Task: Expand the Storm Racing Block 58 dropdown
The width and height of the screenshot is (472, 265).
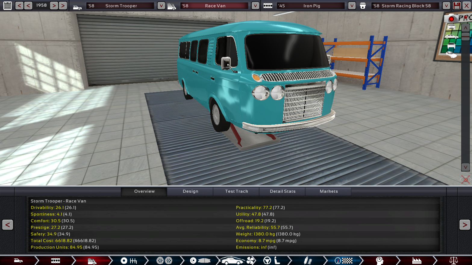Action: 446,6
